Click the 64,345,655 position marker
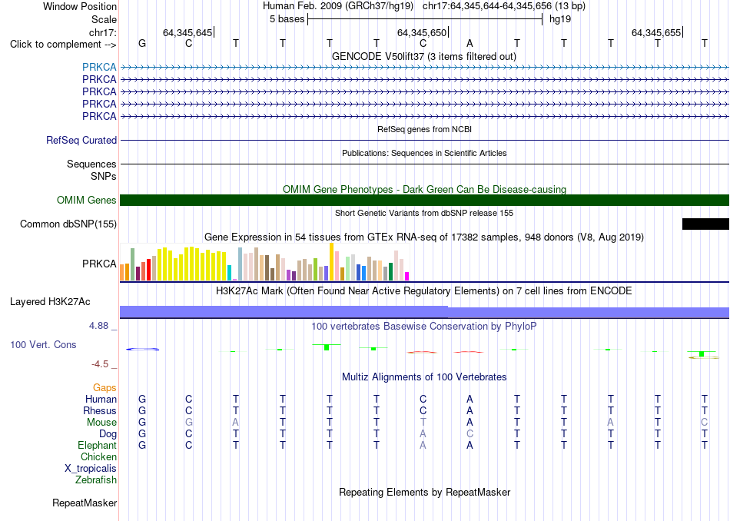 pos(656,32)
